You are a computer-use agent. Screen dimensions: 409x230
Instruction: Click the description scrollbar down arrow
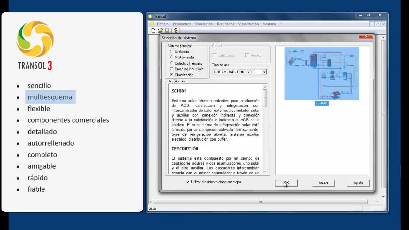[265, 172]
